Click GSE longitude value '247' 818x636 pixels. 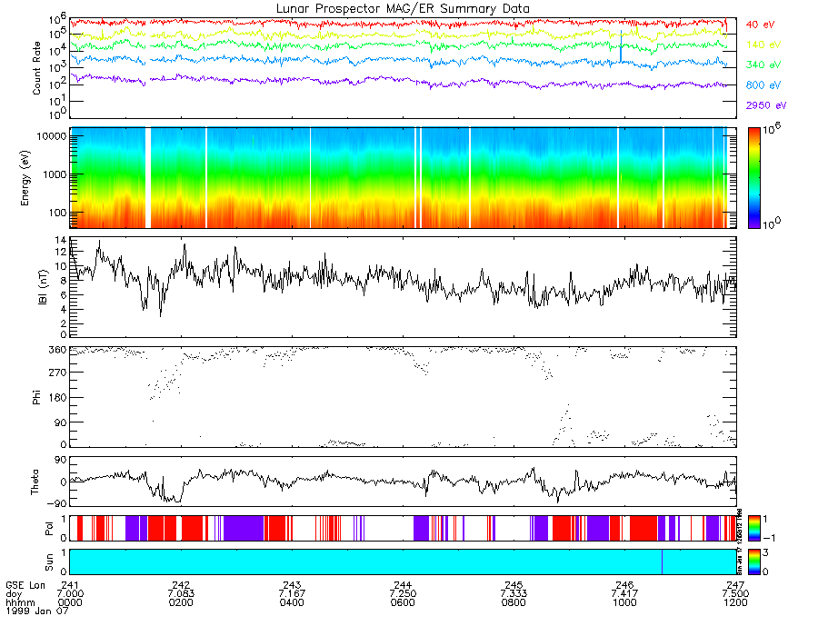point(735,585)
